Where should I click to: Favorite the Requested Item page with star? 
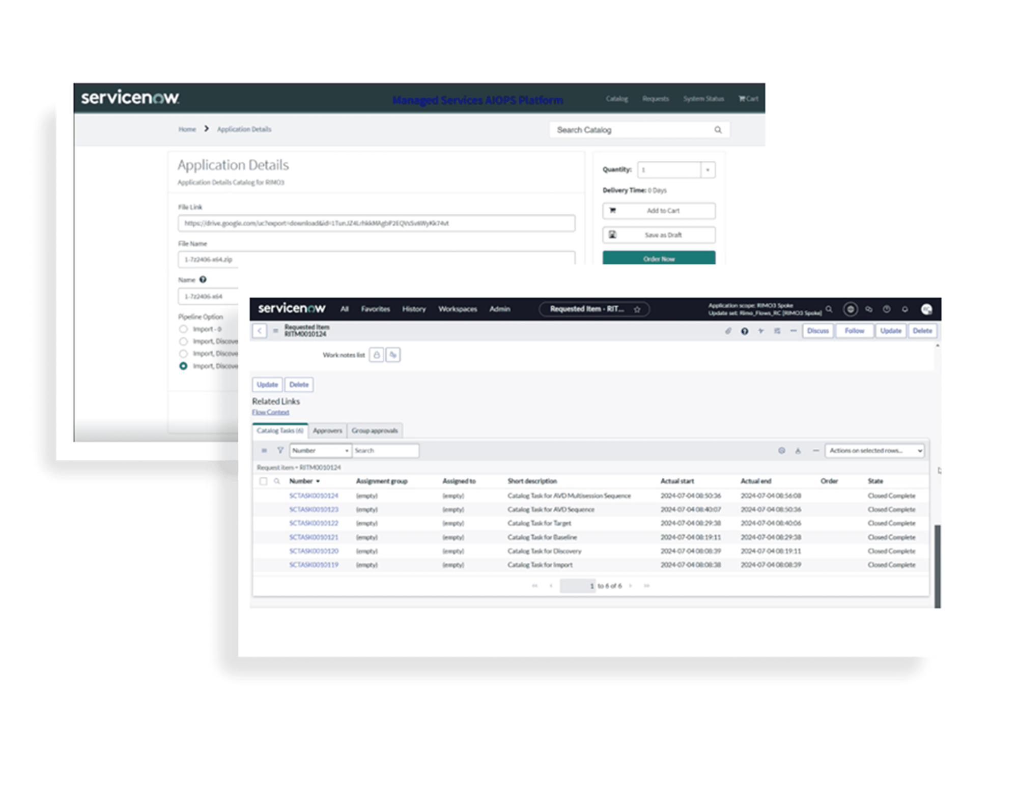pos(637,309)
